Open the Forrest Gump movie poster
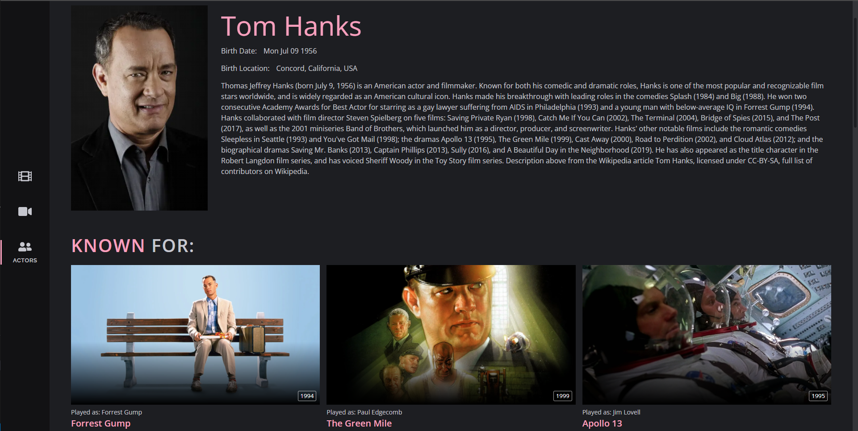Image resolution: width=858 pixels, height=431 pixels. click(x=195, y=335)
